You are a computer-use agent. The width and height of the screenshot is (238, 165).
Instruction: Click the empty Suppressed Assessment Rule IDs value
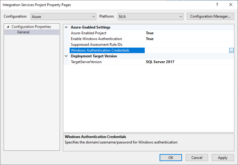(x=189, y=45)
